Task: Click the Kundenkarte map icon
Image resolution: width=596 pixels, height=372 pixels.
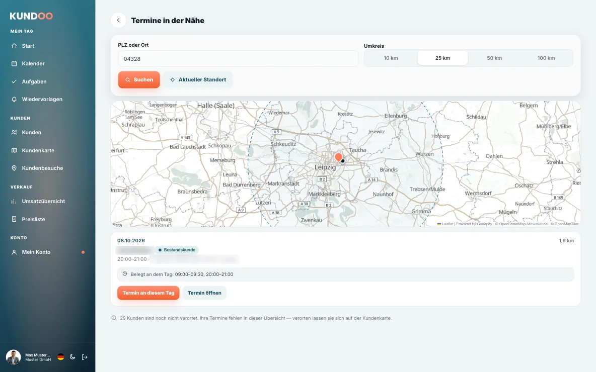Action: [14, 150]
